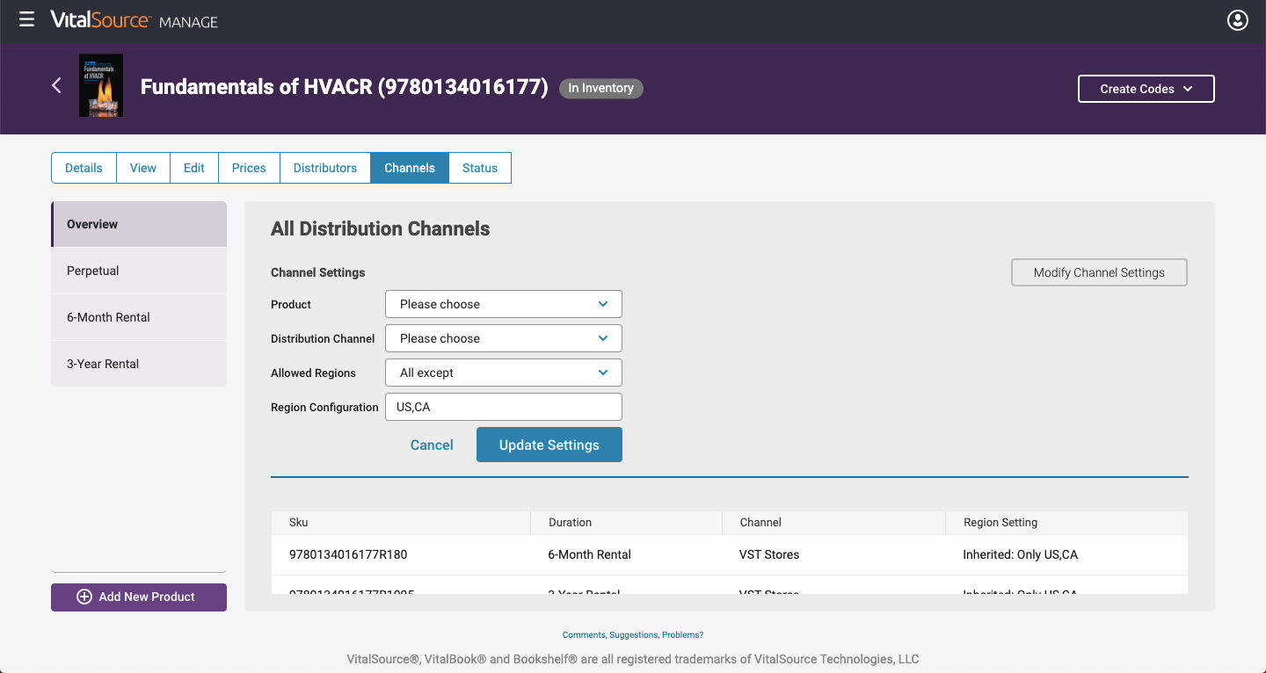Click SKU 9780134016177R180 in the table
The width and height of the screenshot is (1266, 673).
pos(348,554)
